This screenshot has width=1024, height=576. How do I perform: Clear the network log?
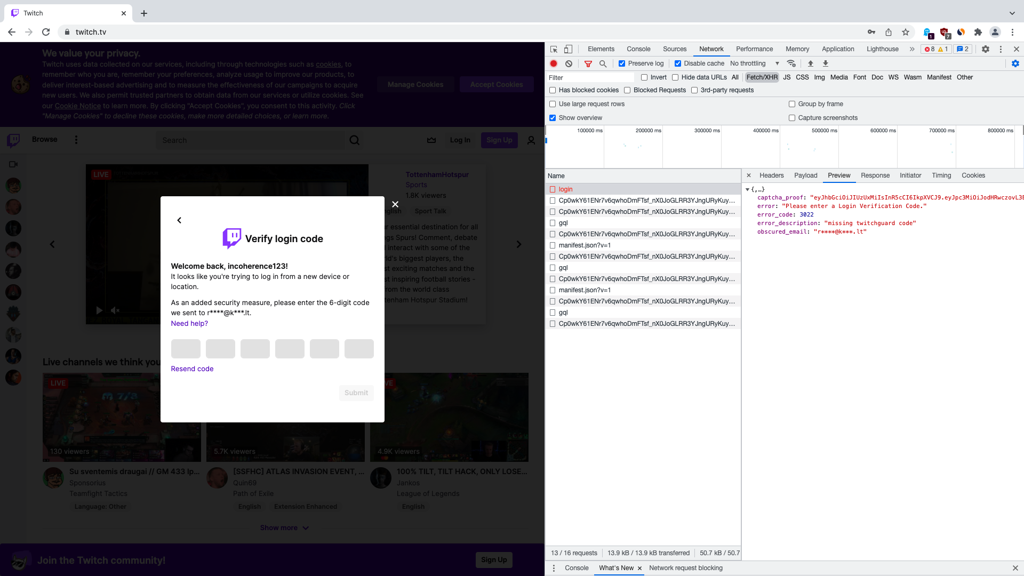pos(569,63)
